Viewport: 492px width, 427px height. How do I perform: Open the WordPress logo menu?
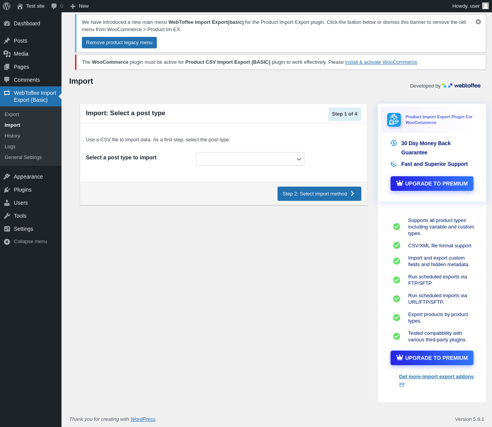coord(7,6)
